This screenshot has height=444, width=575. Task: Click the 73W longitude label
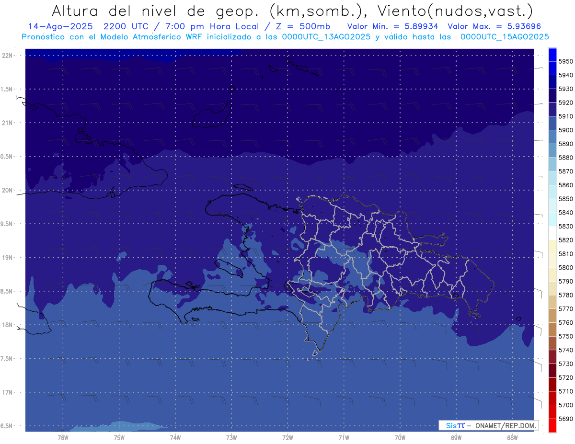231,438
